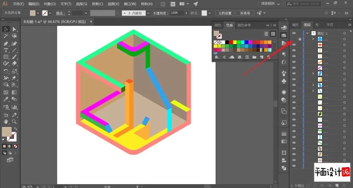
Task: Select the Selection tool (black arrow)
Action: tap(6, 29)
